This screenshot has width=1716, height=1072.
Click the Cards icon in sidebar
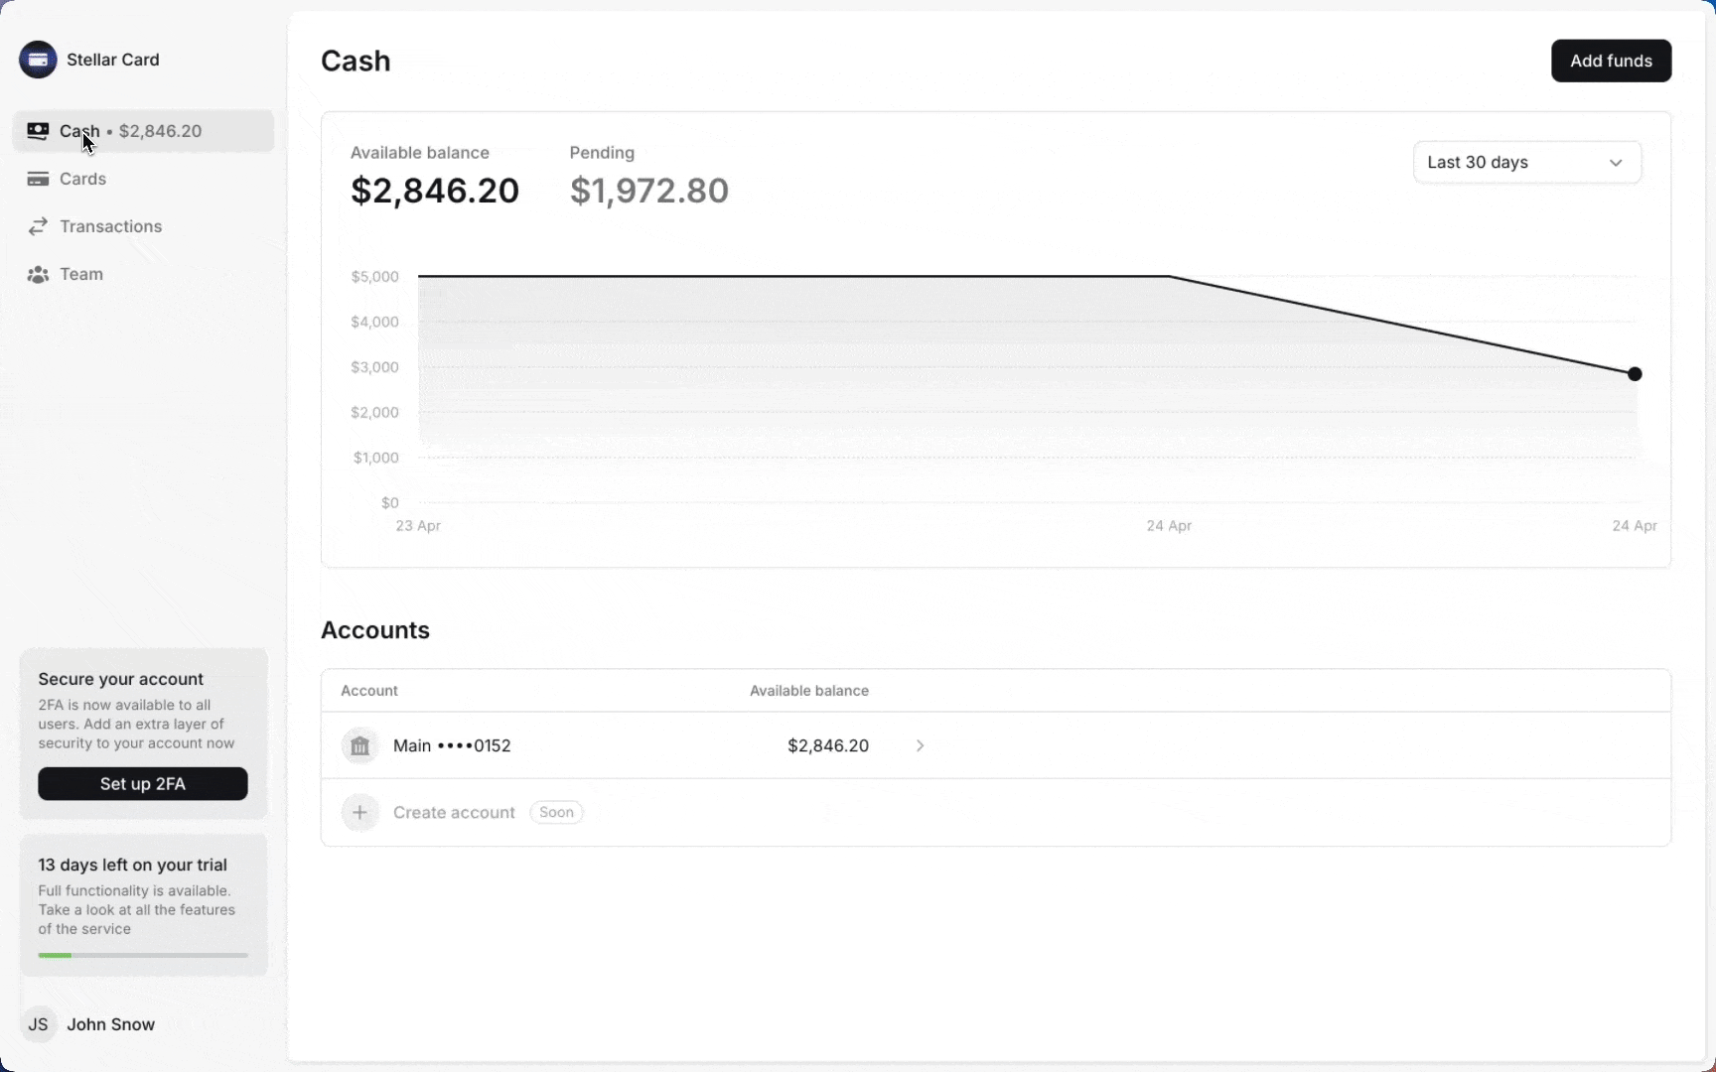tap(38, 179)
